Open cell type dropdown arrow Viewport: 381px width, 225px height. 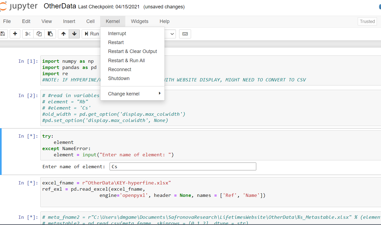pyautogui.click(x=172, y=34)
